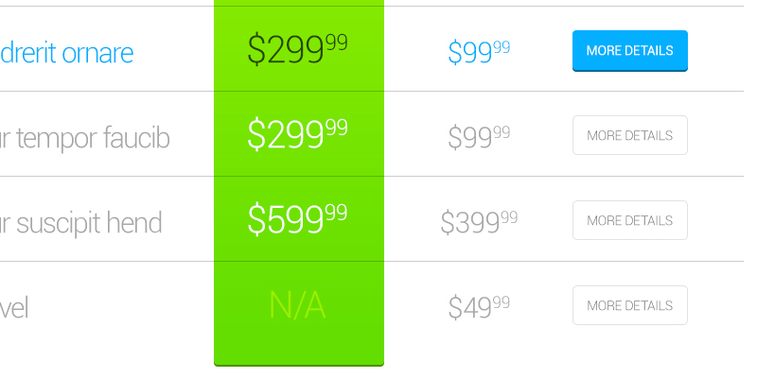The height and width of the screenshot is (378, 757).
Task: Select the 'r suscipit hend' row title
Action: [x=81, y=223]
